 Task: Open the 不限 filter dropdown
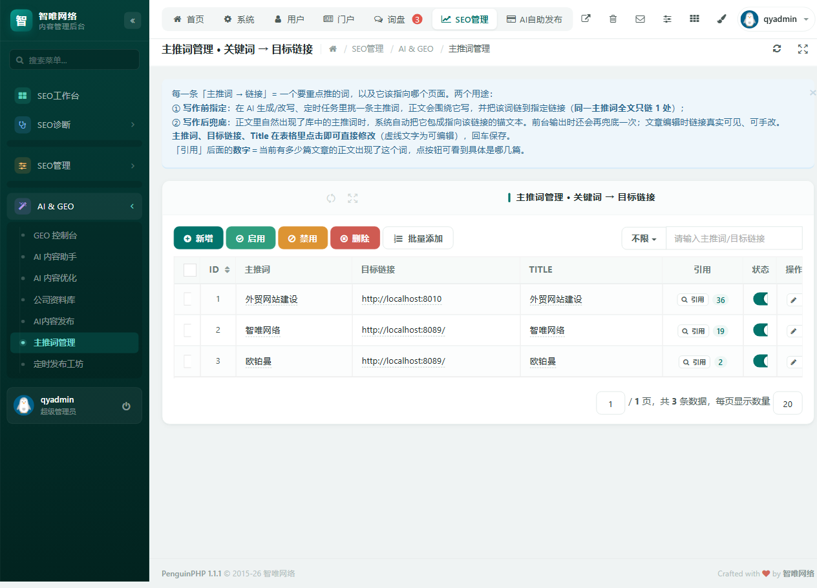click(x=644, y=238)
